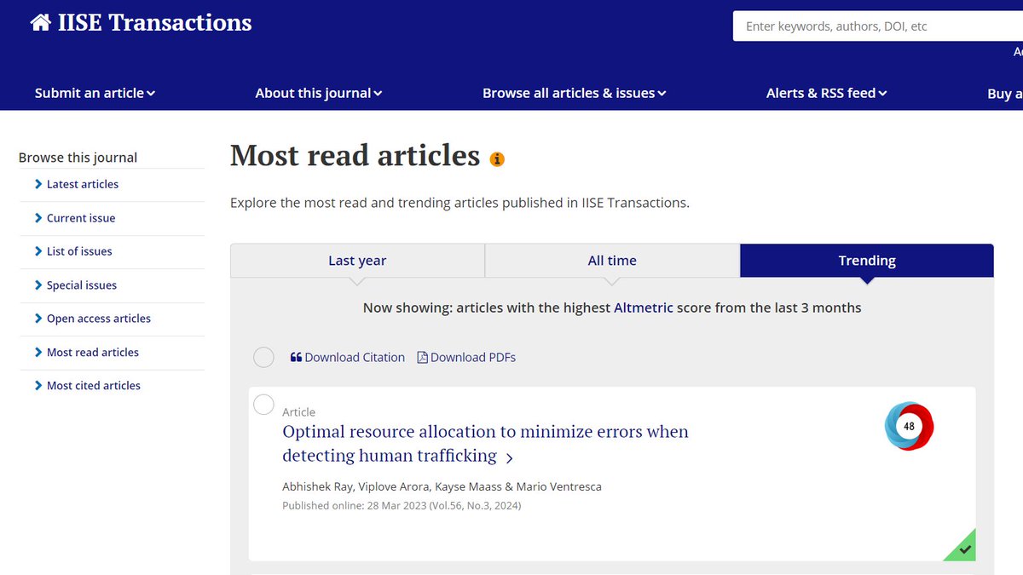Open the Browse all articles & issues dropdown
The width and height of the screenshot is (1023, 575).
(x=575, y=93)
